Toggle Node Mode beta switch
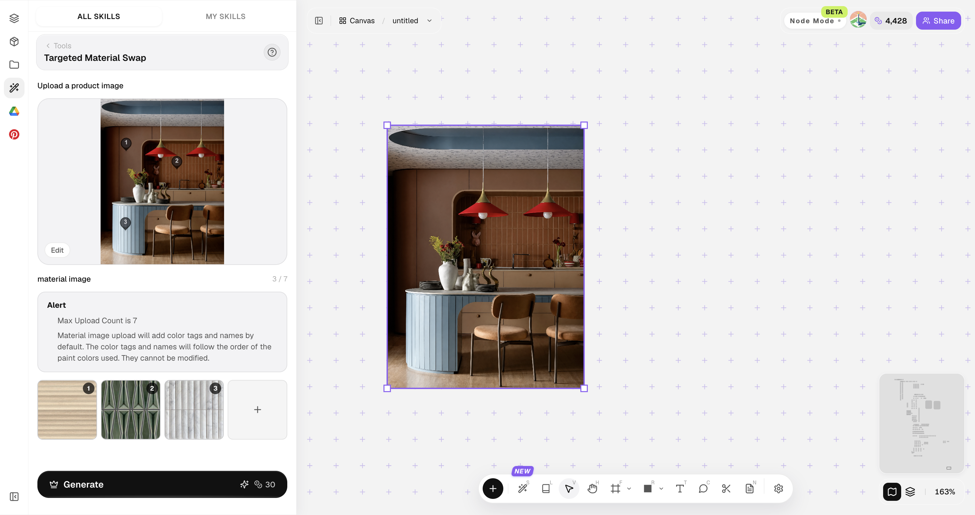Viewport: 975px width, 515px height. pos(814,21)
